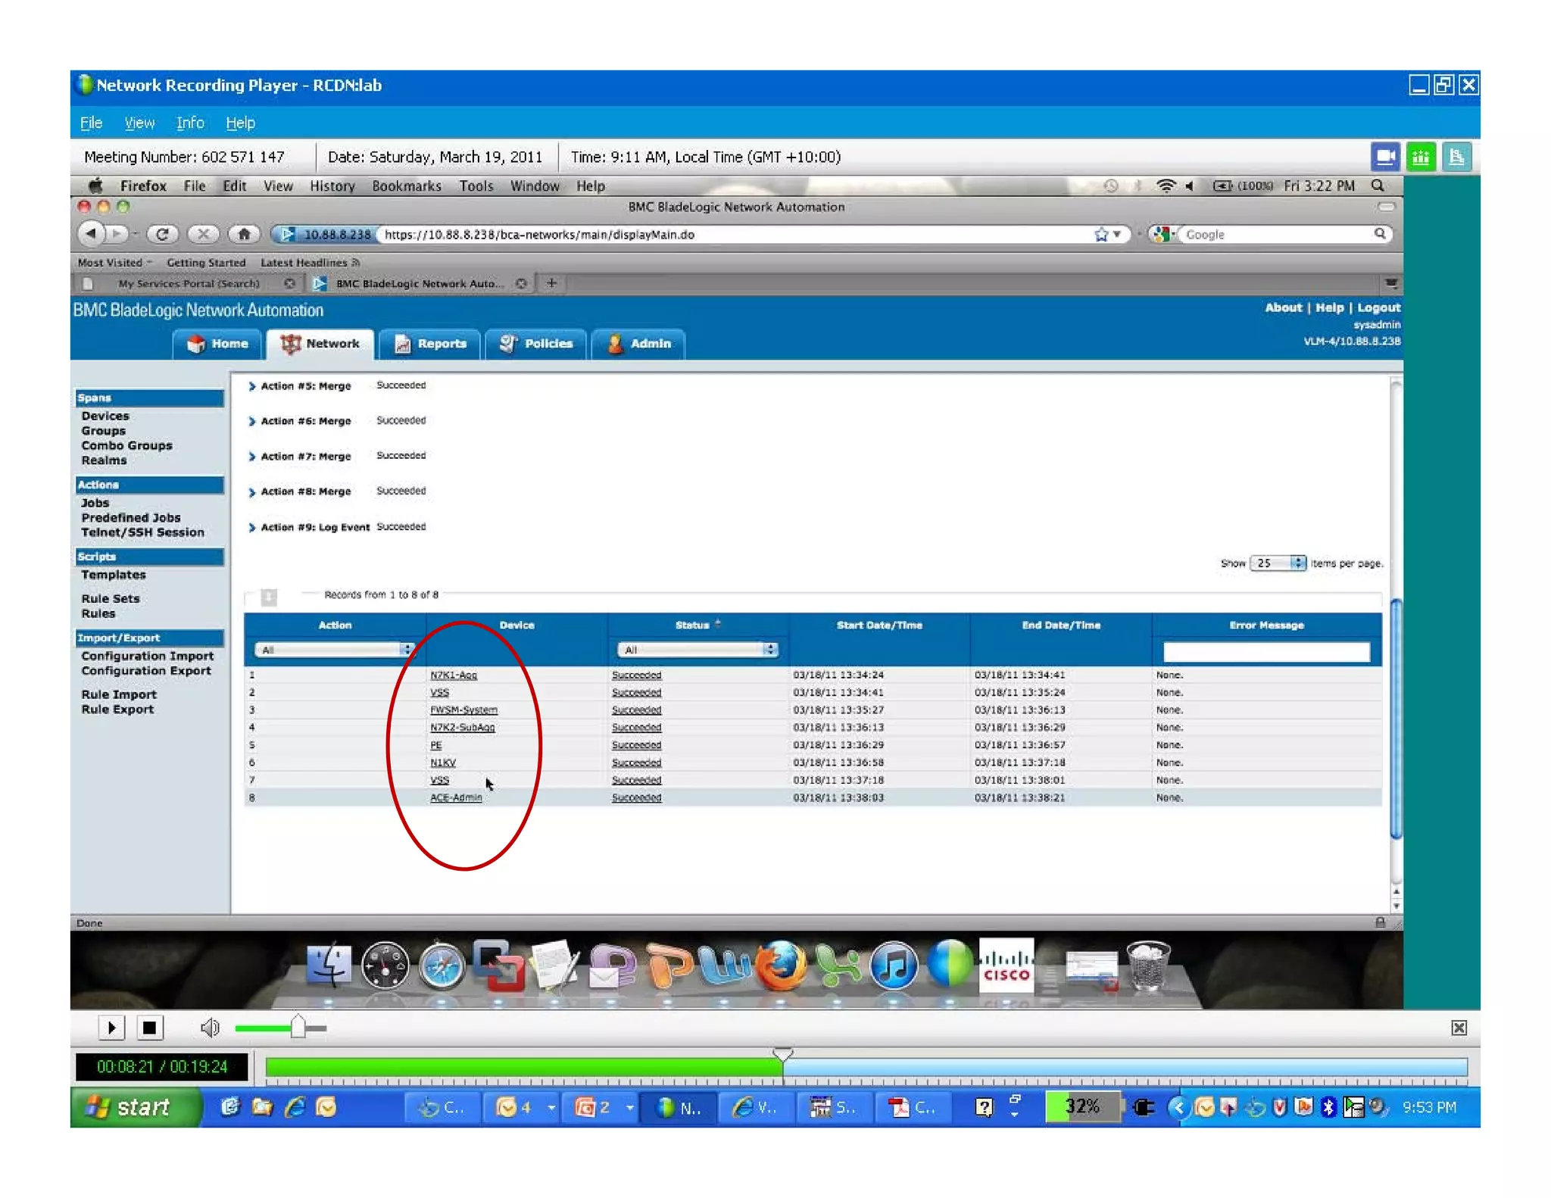This screenshot has height=1198, width=1551.
Task: Open the File menu of Recording Player
Action: [91, 123]
